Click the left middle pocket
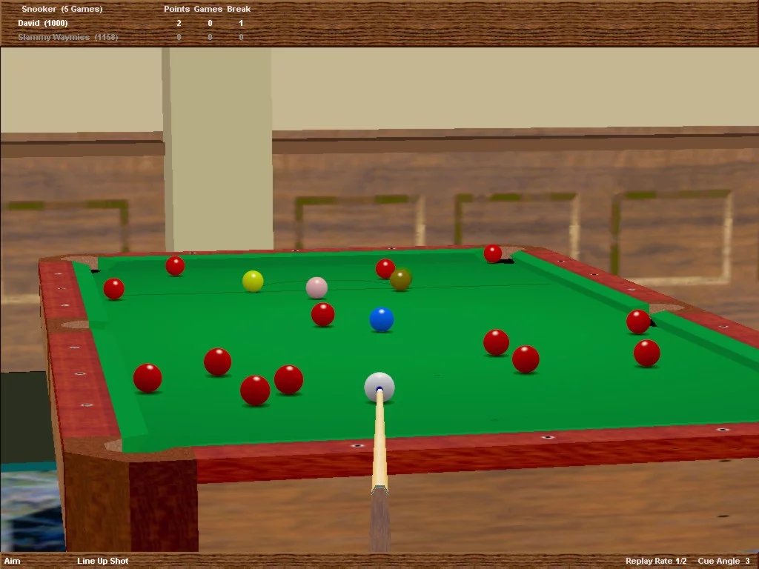Image resolution: width=759 pixels, height=569 pixels. point(75,325)
